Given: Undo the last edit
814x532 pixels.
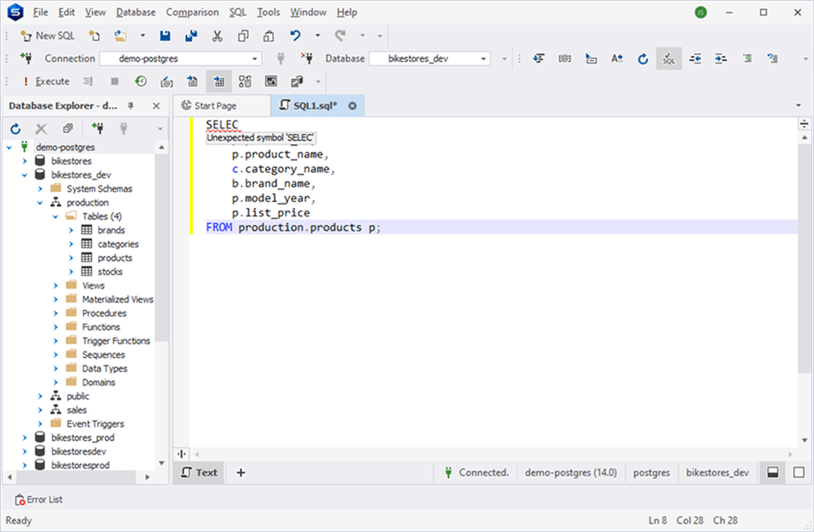Looking at the screenshot, I should click(x=294, y=36).
